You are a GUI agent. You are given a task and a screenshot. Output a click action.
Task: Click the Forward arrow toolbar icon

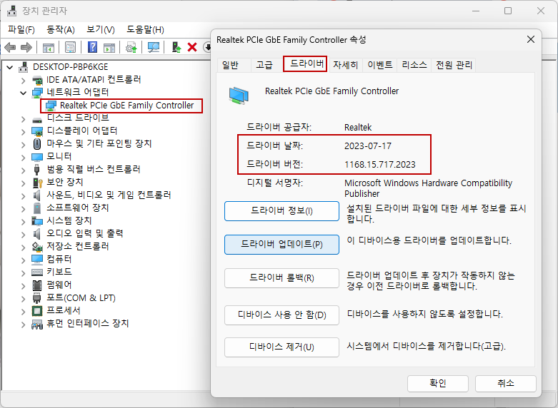tap(26, 47)
